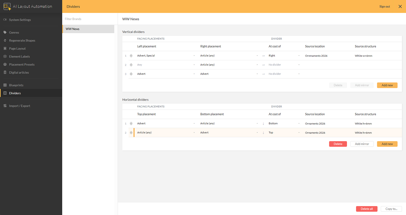Open Left placement dropdown showing 'Any'
This screenshot has width=406, height=215.
(x=166, y=65)
